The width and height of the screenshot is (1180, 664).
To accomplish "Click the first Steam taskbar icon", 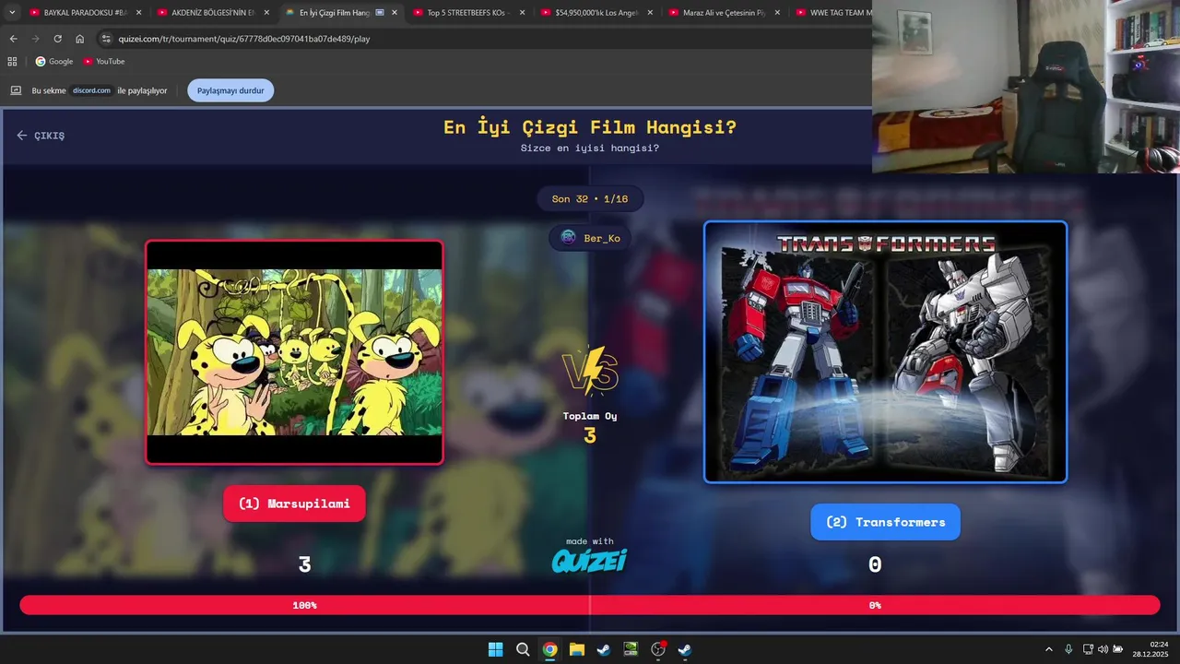I will click(603, 649).
